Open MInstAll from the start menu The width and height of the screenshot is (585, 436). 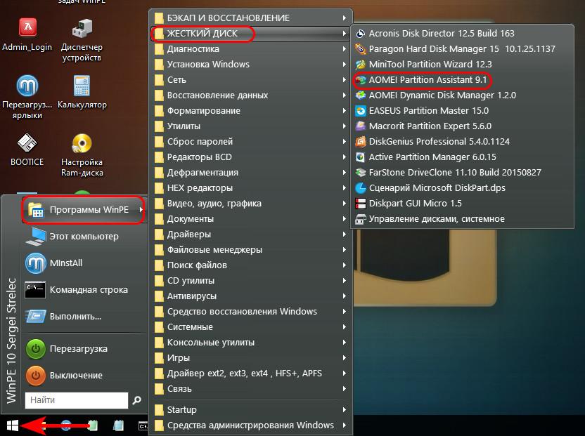(x=84, y=263)
